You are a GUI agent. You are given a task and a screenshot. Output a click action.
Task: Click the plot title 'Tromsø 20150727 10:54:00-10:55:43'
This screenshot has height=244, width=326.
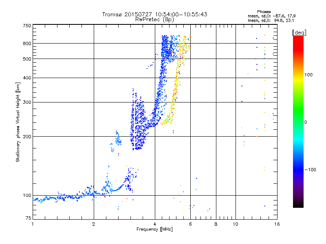(x=154, y=14)
